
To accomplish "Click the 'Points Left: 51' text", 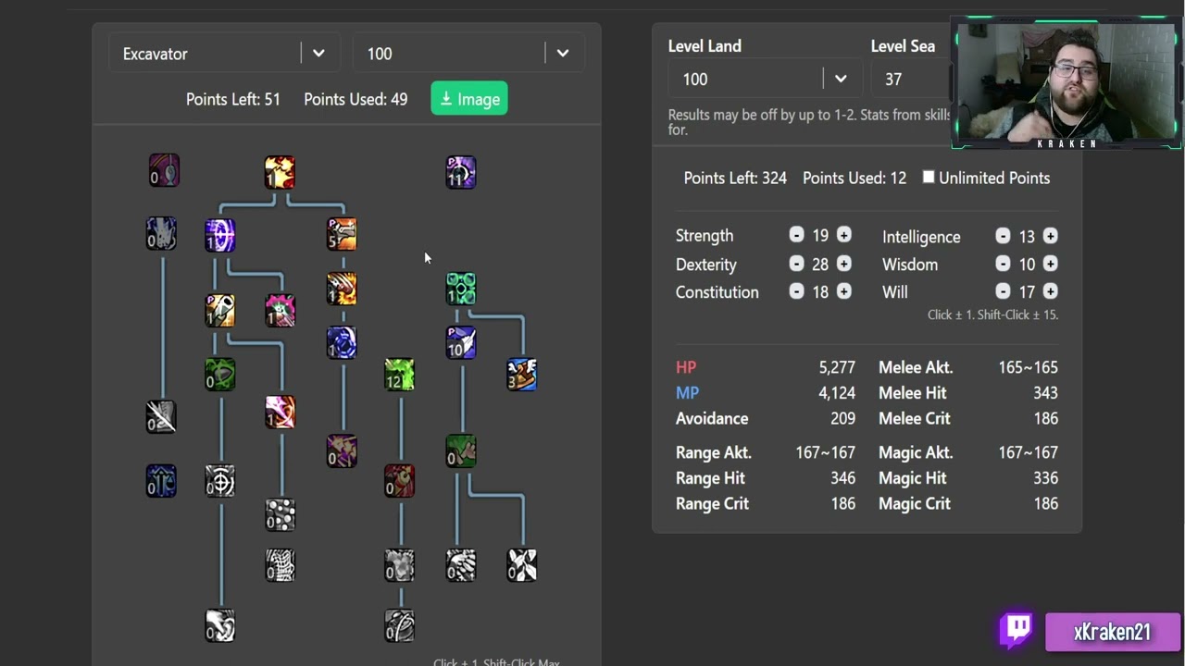I will (233, 99).
